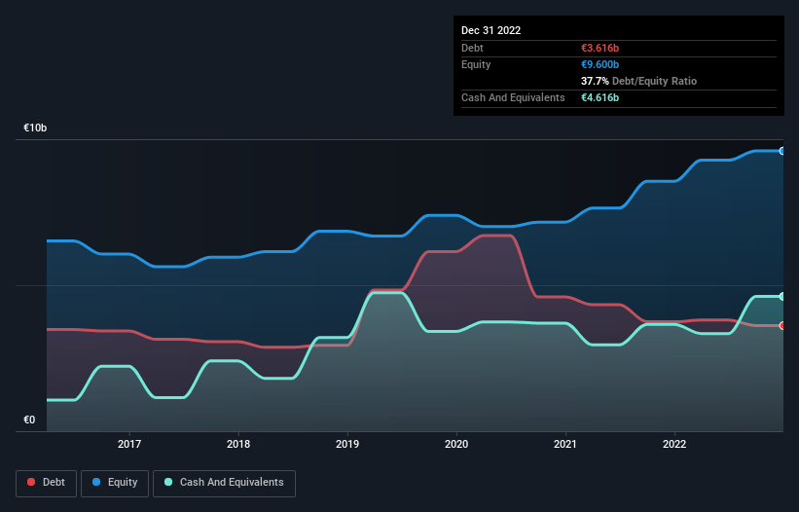This screenshot has width=799, height=512.
Task: Click the 2018 x-axis label
Action: (x=238, y=444)
